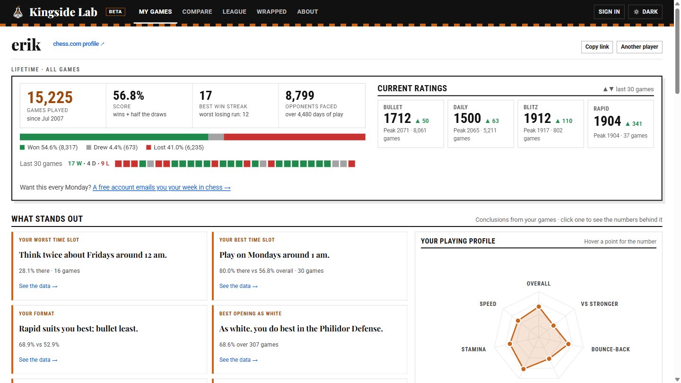Click the STAMINA point on the radar chart
This screenshot has width=681, height=383.
[509, 344]
